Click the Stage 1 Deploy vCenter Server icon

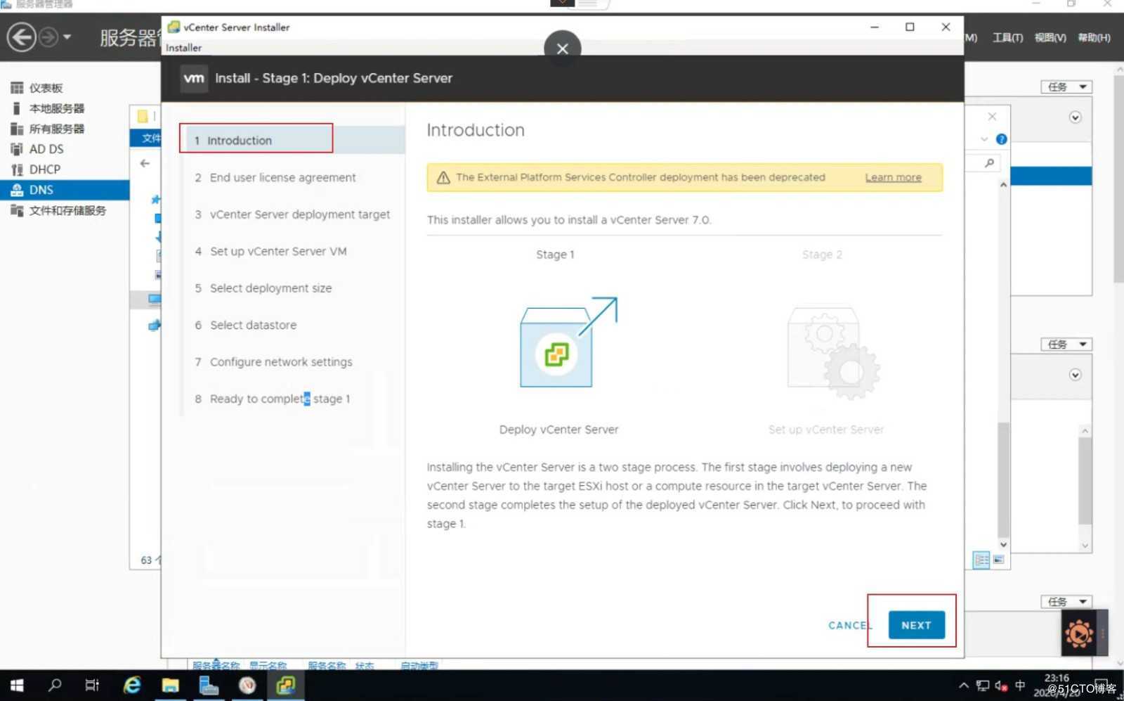tap(568, 342)
